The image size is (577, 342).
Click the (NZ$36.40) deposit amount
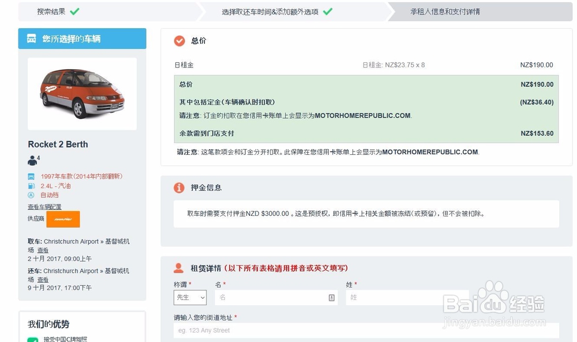pyautogui.click(x=537, y=102)
